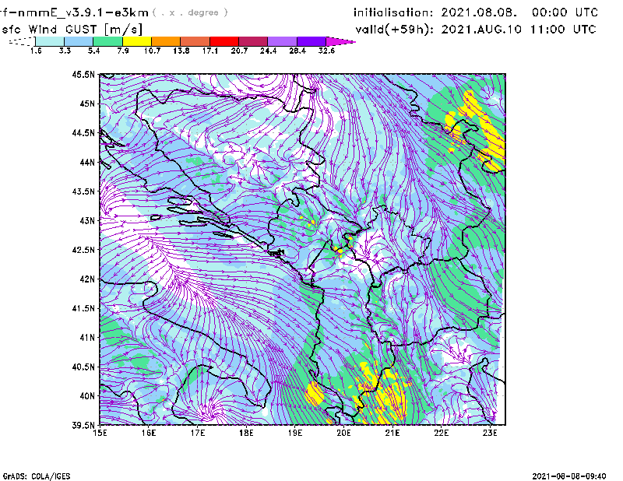Click the yellow 7.9–10.7 legend swatch
This screenshot has width=623, height=481.
point(137,41)
